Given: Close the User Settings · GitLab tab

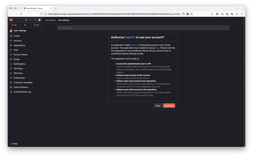Looking at the screenshot, I should click(51, 8).
